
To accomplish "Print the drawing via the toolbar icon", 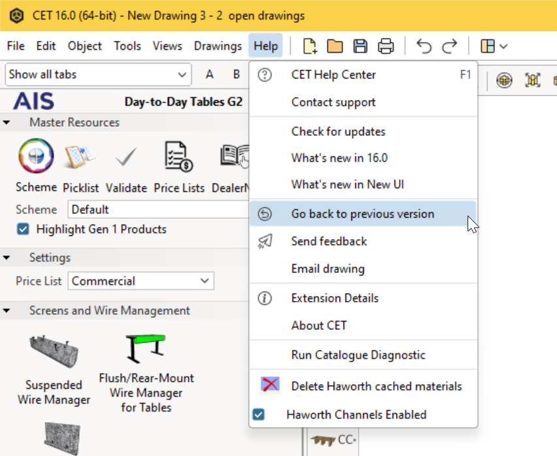I will (x=386, y=46).
